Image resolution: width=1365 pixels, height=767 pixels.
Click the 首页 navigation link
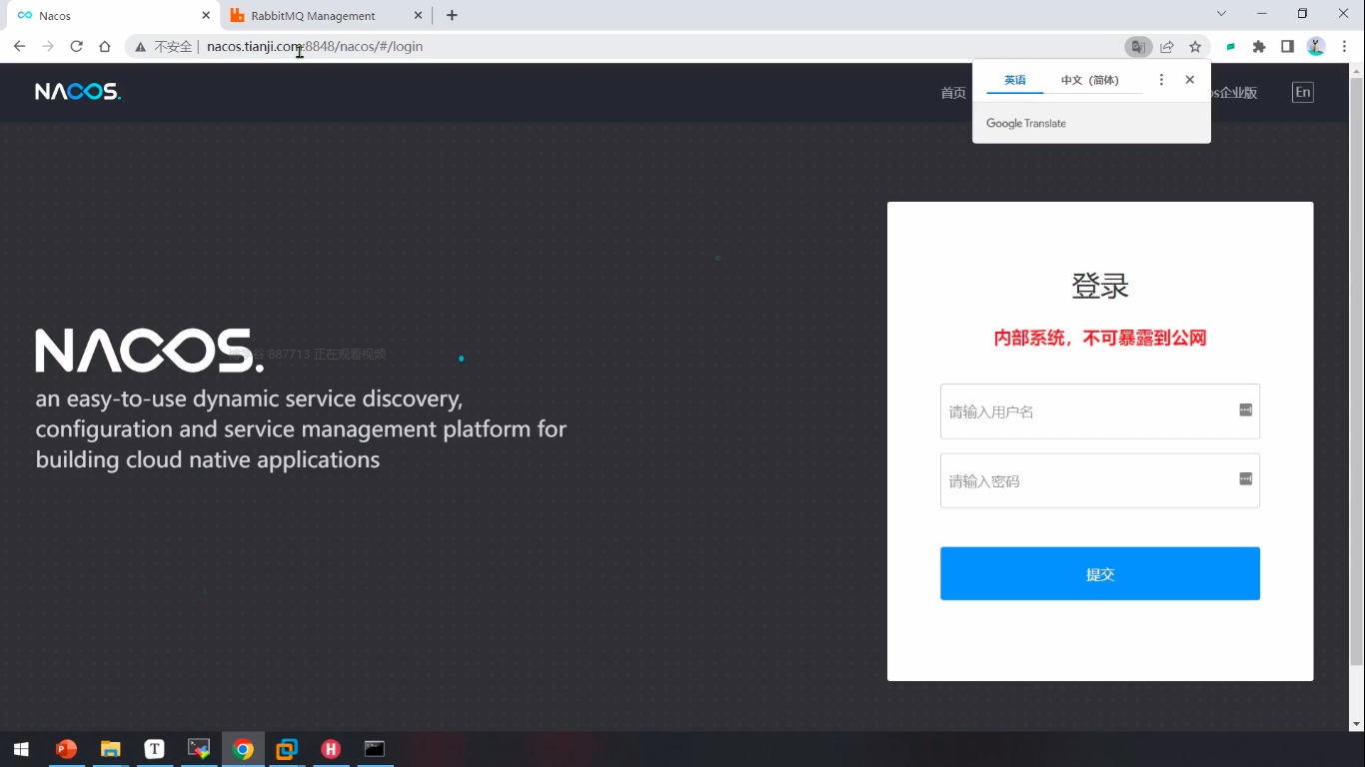(953, 93)
